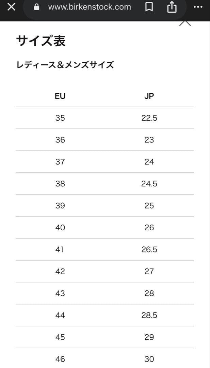Open the three-dot more options menu
The height and width of the screenshot is (368, 210).
pos(198,7)
